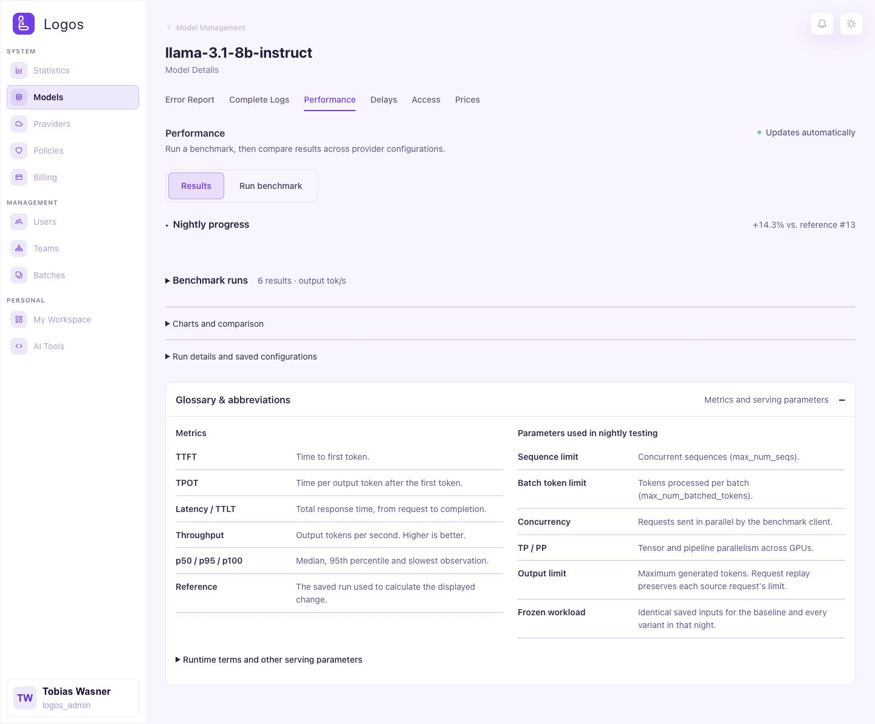The image size is (875, 724).
Task: Switch to the Access tab
Action: (x=426, y=100)
